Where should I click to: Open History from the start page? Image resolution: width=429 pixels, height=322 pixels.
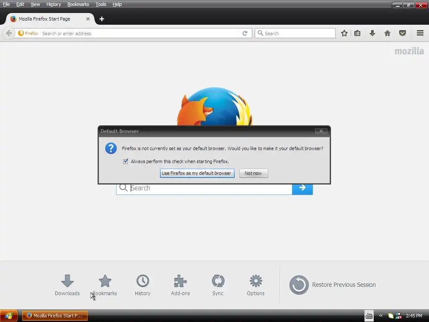(x=142, y=285)
